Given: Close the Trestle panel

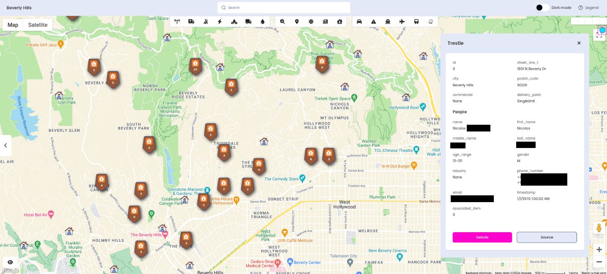Looking at the screenshot, I should (x=579, y=43).
